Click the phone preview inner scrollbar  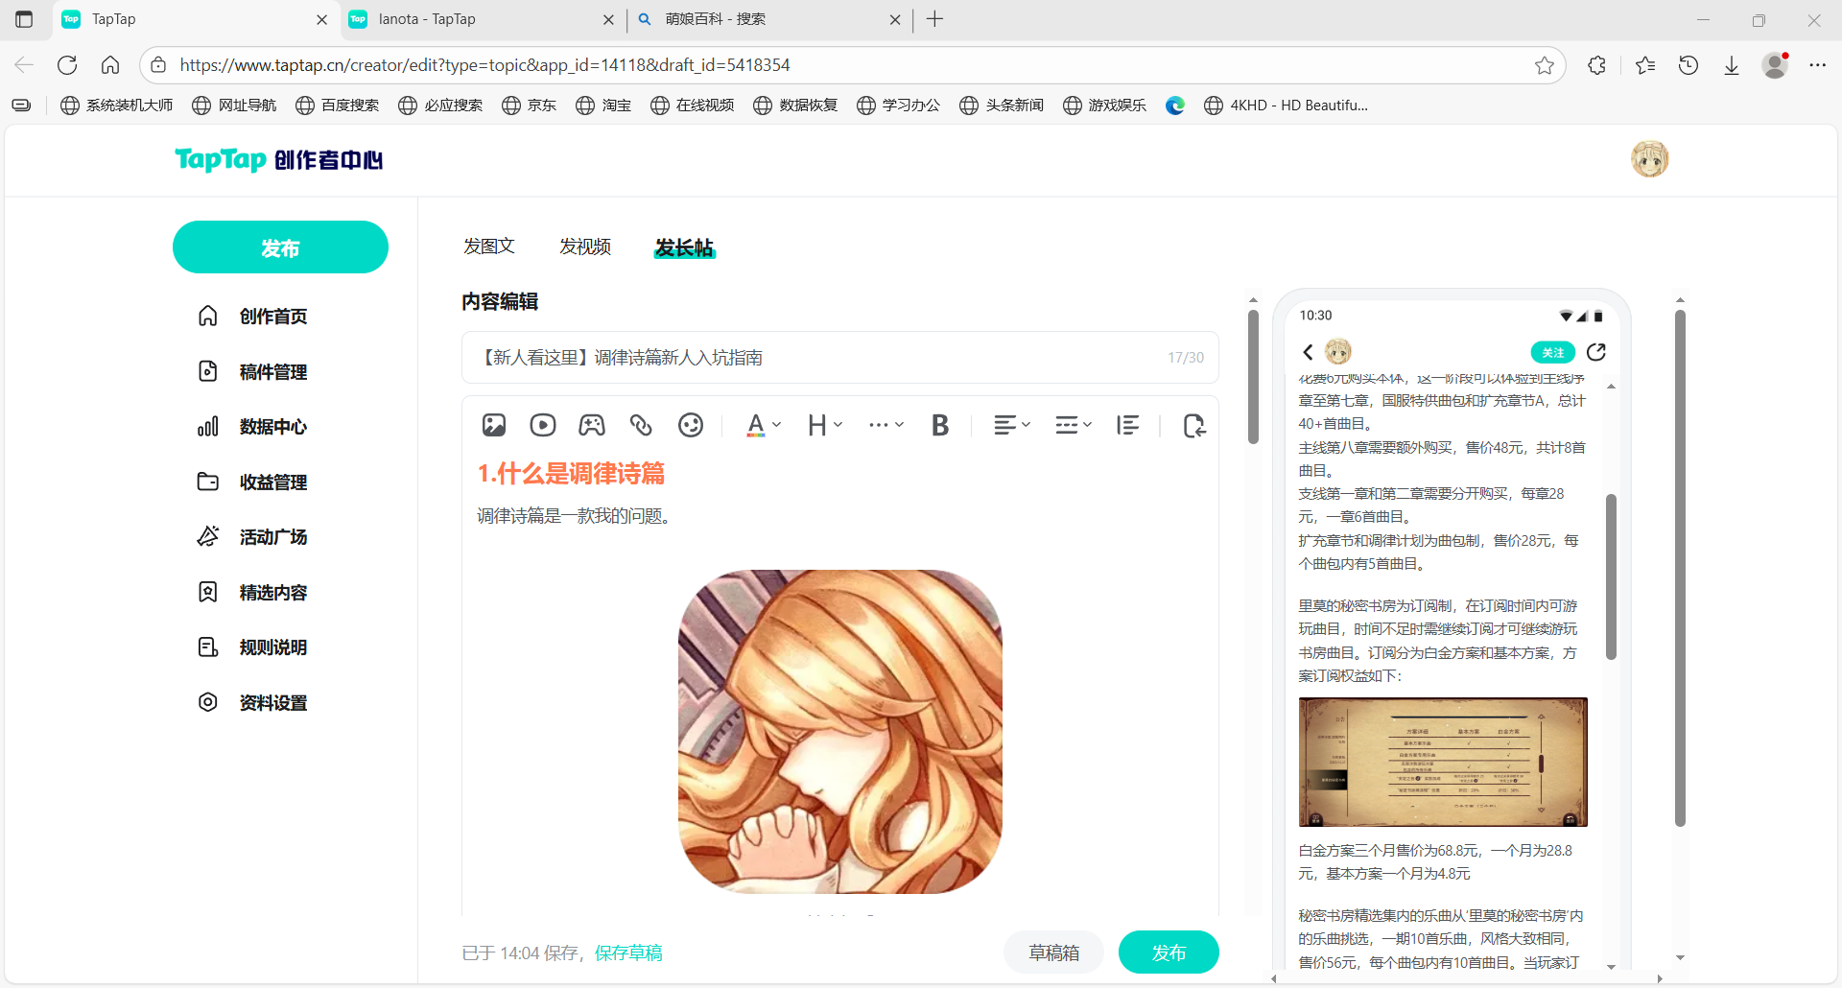1611,576
